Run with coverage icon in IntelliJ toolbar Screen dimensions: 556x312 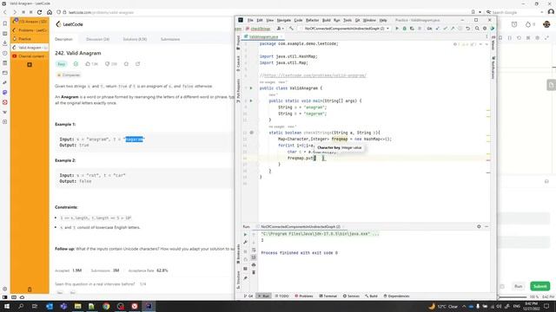tap(412, 29)
